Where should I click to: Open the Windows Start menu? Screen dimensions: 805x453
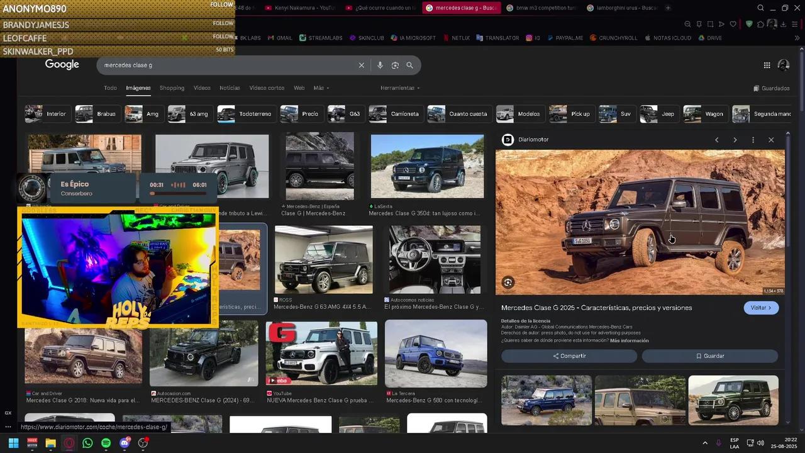(x=13, y=443)
